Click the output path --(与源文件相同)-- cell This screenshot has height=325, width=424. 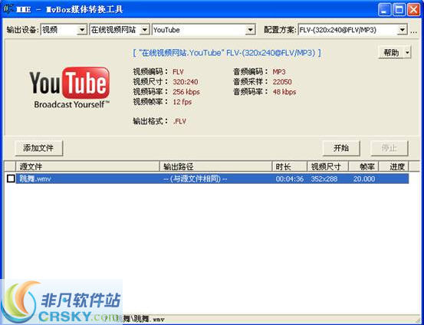195,179
